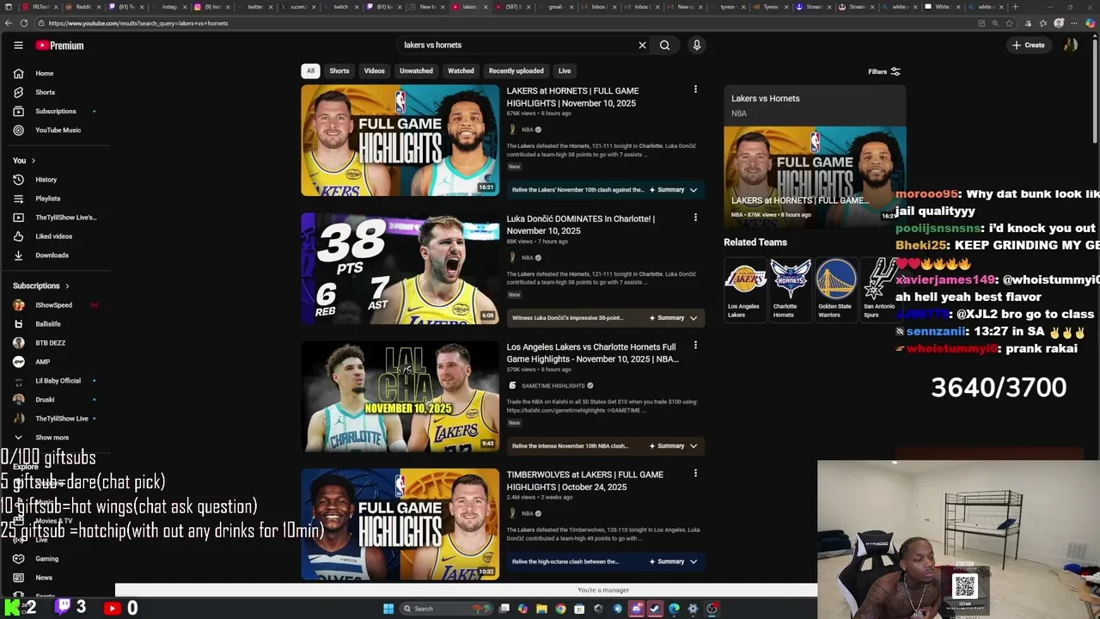The height and width of the screenshot is (619, 1100).
Task: Activate voice search microphone
Action: pyautogui.click(x=697, y=45)
